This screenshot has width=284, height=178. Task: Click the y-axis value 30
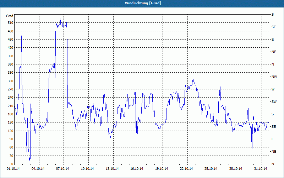point(11,156)
